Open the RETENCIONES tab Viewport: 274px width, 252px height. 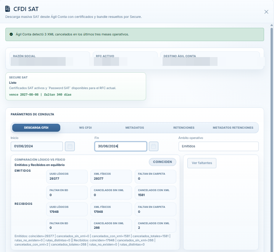tap(184, 128)
